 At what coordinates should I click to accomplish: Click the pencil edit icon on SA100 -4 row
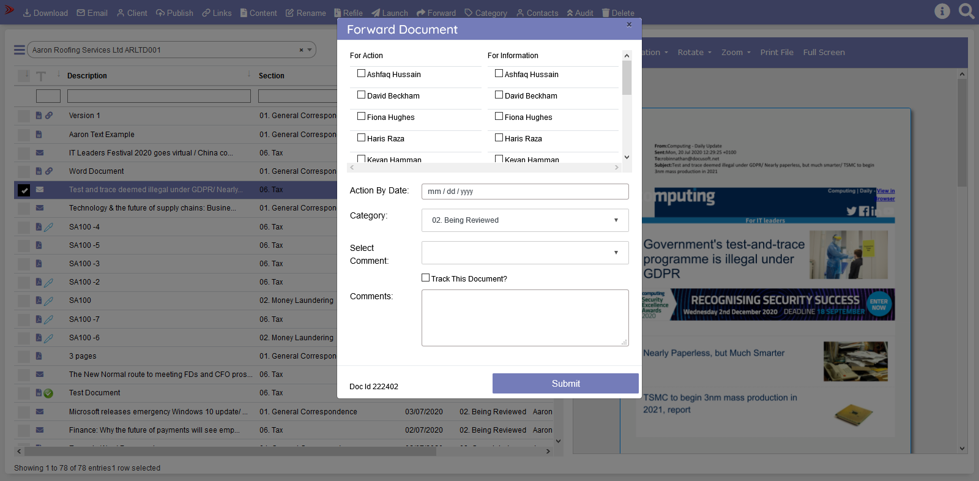click(x=48, y=227)
